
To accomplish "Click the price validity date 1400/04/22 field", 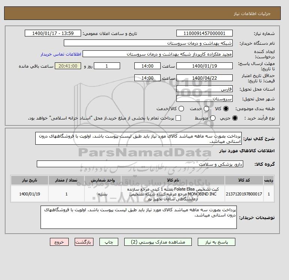I will pos(205,78).
